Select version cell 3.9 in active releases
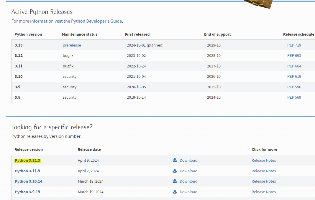The image size is (315, 200). coord(17,87)
